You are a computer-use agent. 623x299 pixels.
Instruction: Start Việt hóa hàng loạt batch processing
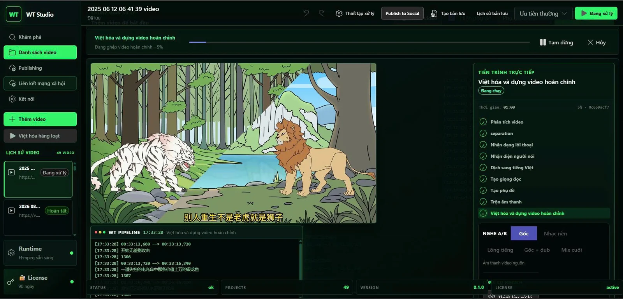pos(40,136)
